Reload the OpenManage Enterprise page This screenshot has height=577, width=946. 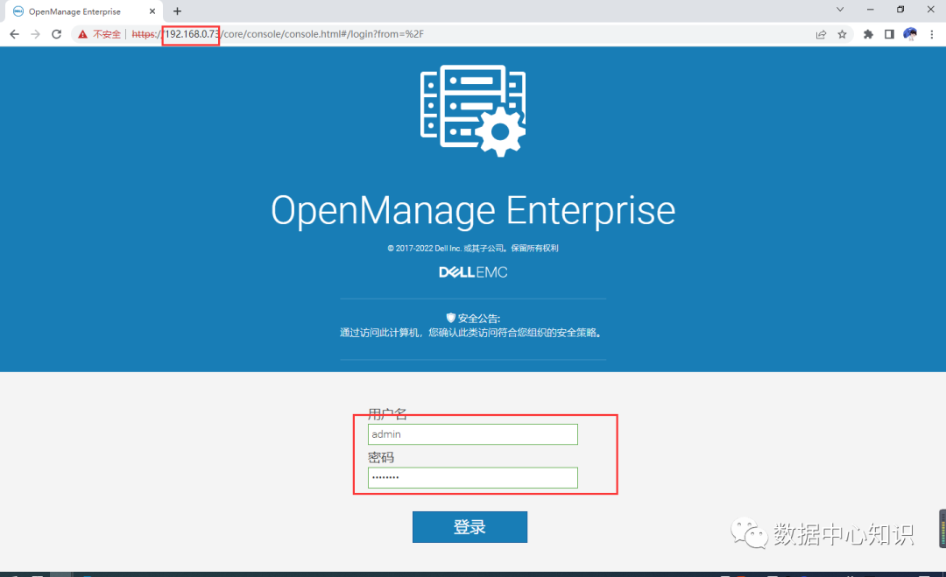57,34
